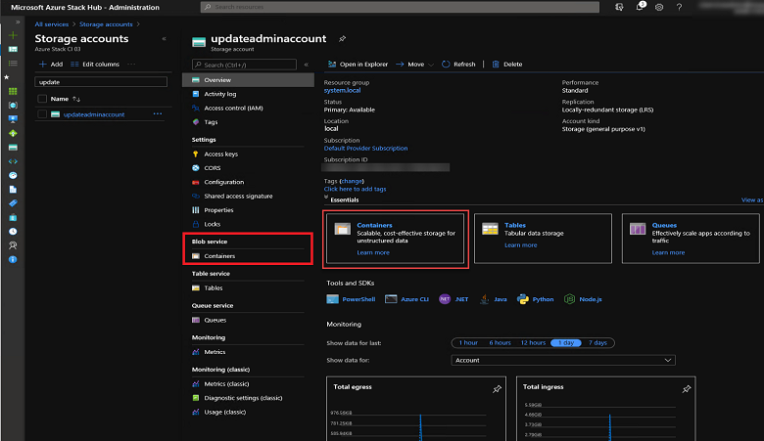Screen dimensions: 764x441
Task: Open Access keys in Settings menu
Action: (220, 154)
